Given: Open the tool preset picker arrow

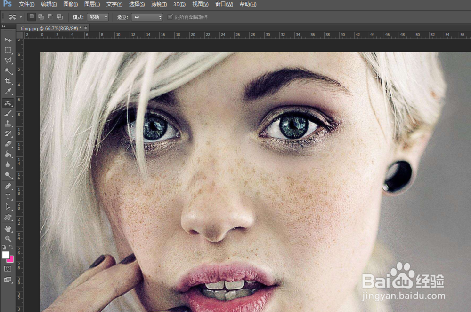Looking at the screenshot, I should tap(21, 17).
